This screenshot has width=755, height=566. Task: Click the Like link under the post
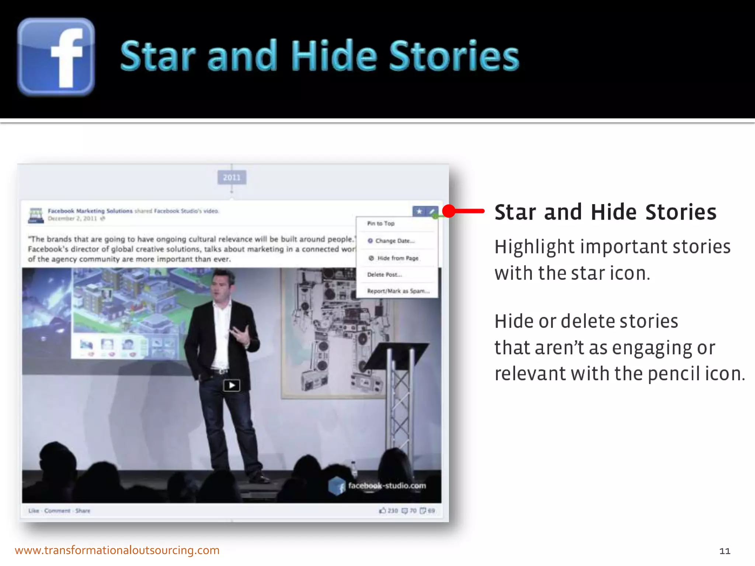coord(34,511)
